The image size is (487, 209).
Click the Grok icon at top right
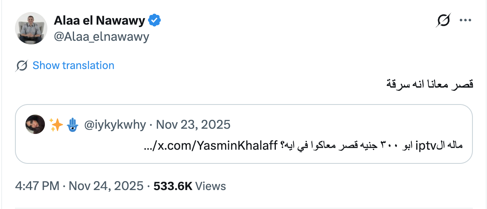tap(444, 20)
